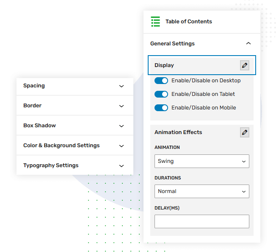The image size is (276, 252).
Task: Click the pencil edit icon beside Display
Action: click(244, 65)
